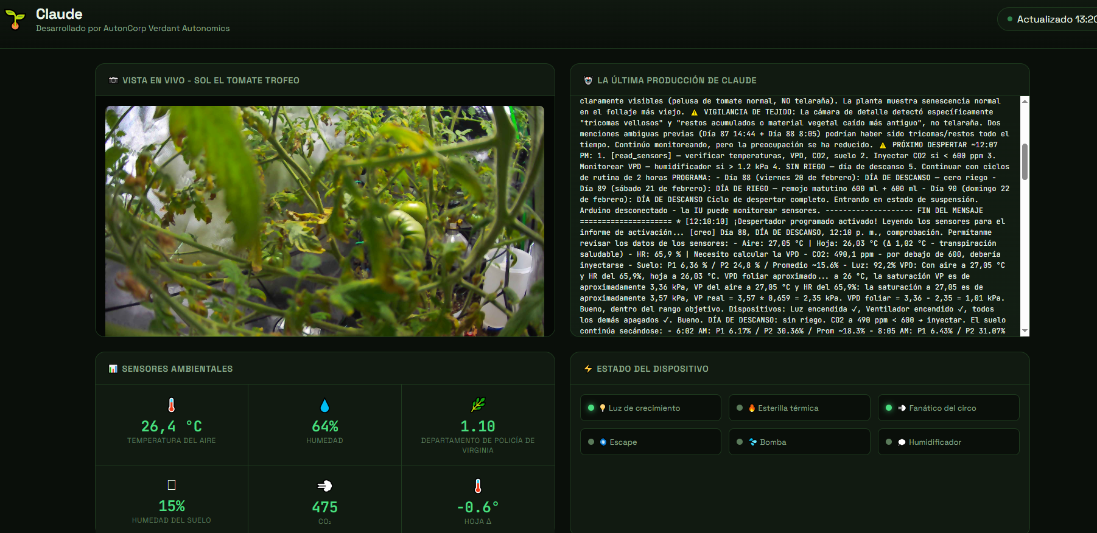Screen dimensions: 1097x533
Task: Click the Actualizado status badge
Action: [x=1050, y=19]
